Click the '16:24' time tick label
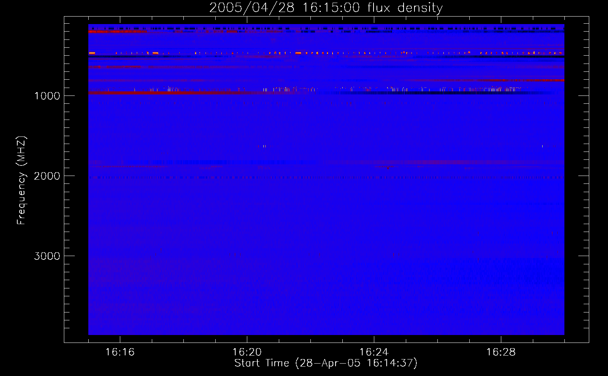This screenshot has height=376, width=608. (x=374, y=352)
